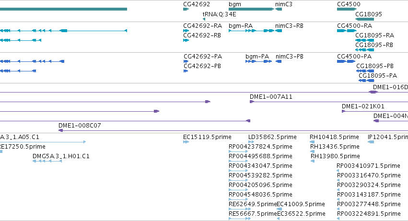Screen dimensions: 408x221
Task: Click protein CG42692-PB label
Action: 202,66
